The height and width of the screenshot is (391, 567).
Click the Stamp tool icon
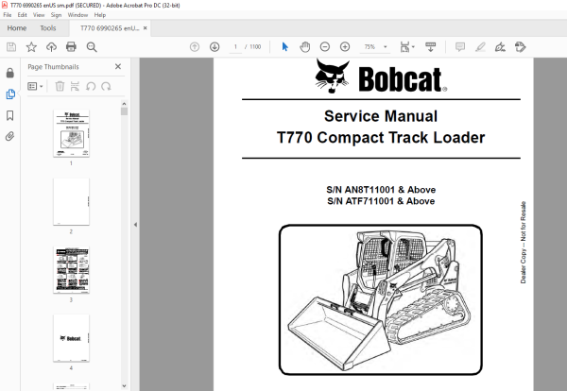(x=520, y=47)
